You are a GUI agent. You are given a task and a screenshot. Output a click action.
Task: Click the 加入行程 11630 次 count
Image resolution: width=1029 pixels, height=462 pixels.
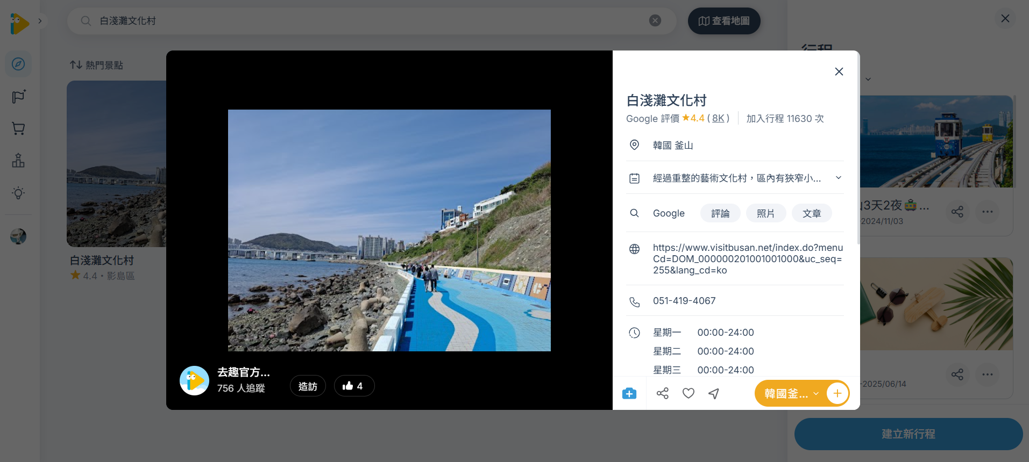[785, 118]
